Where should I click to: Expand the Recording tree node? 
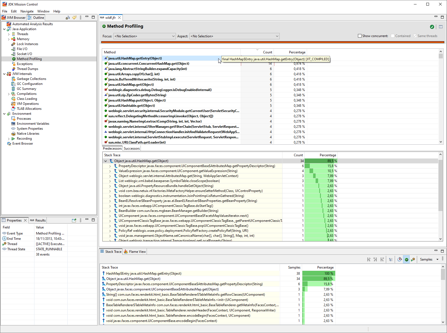click(9, 139)
